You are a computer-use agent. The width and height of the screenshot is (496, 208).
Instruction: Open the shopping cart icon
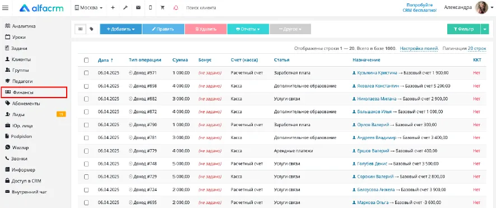pyautogui.click(x=163, y=8)
